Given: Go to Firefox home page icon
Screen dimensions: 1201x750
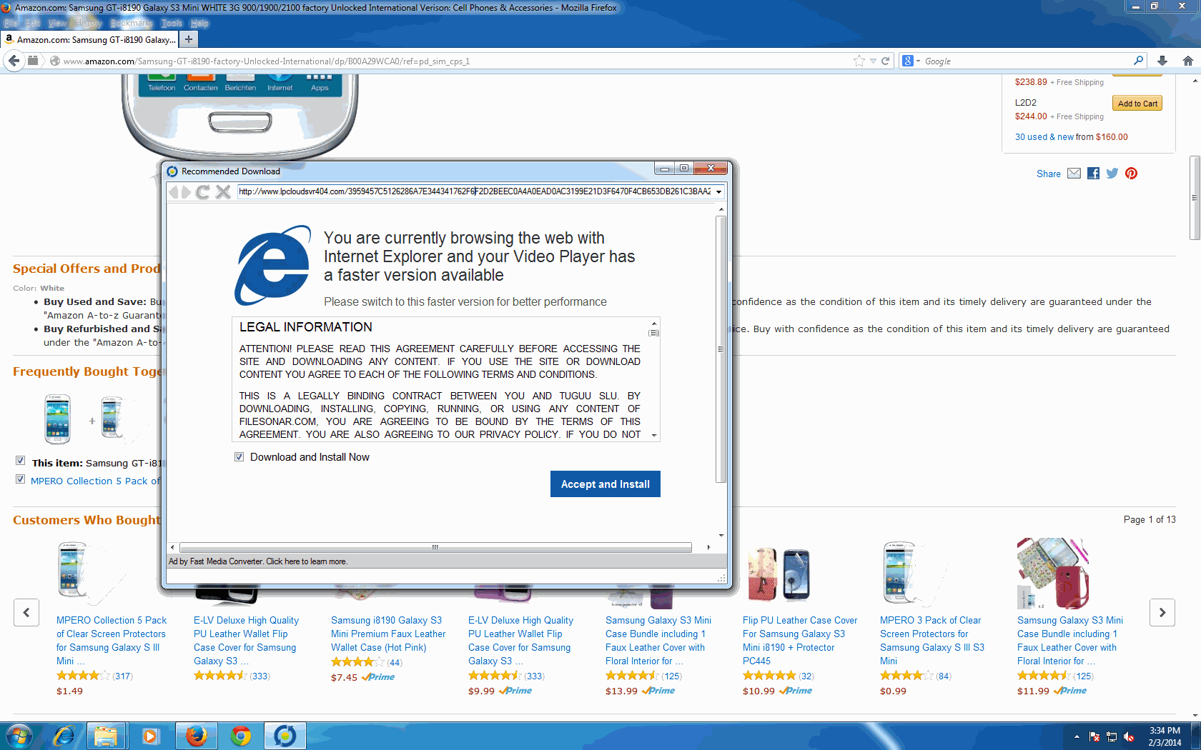Looking at the screenshot, I should [x=1187, y=61].
